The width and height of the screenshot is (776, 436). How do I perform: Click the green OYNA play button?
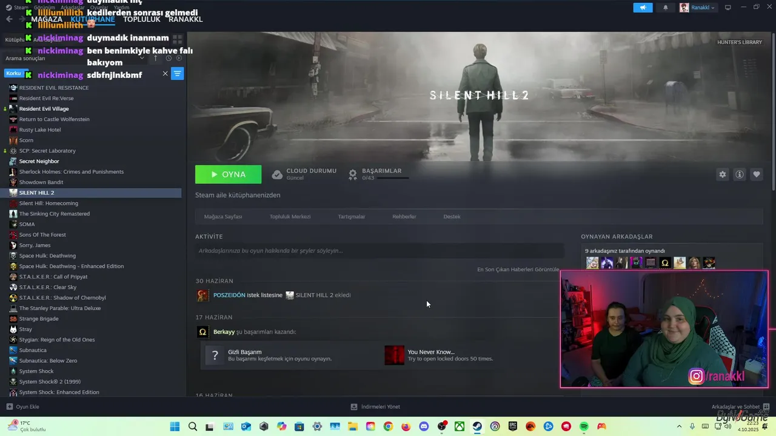pyautogui.click(x=229, y=174)
